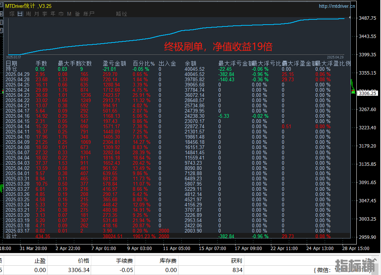Screen dimensions: 381x275
Task: Click max floating loss -140.43
Action: [x=226, y=79]
